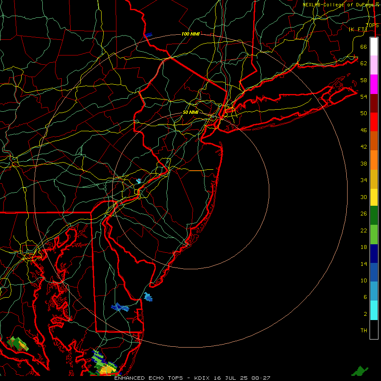Click the 'K FT' units label
The image size is (381, 381).
[358, 30]
